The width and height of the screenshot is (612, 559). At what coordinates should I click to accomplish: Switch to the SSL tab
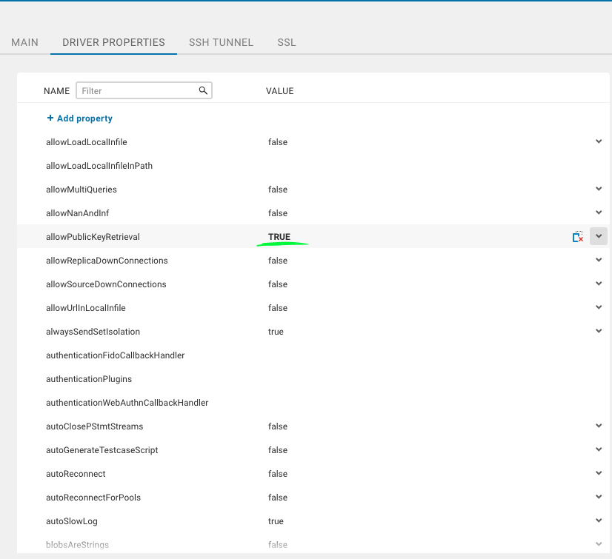pos(286,42)
